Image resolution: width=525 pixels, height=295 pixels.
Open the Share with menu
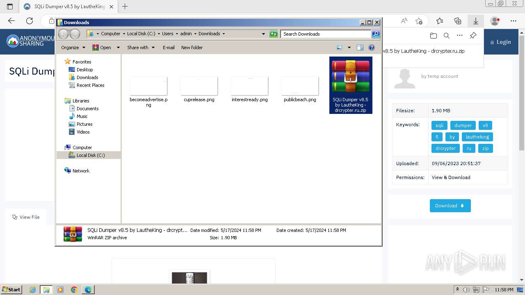141,48
